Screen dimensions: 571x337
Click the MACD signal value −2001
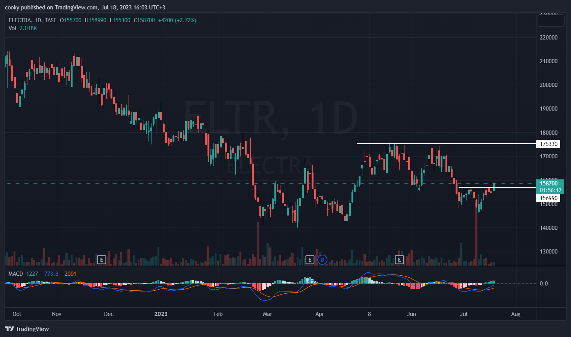click(x=69, y=274)
